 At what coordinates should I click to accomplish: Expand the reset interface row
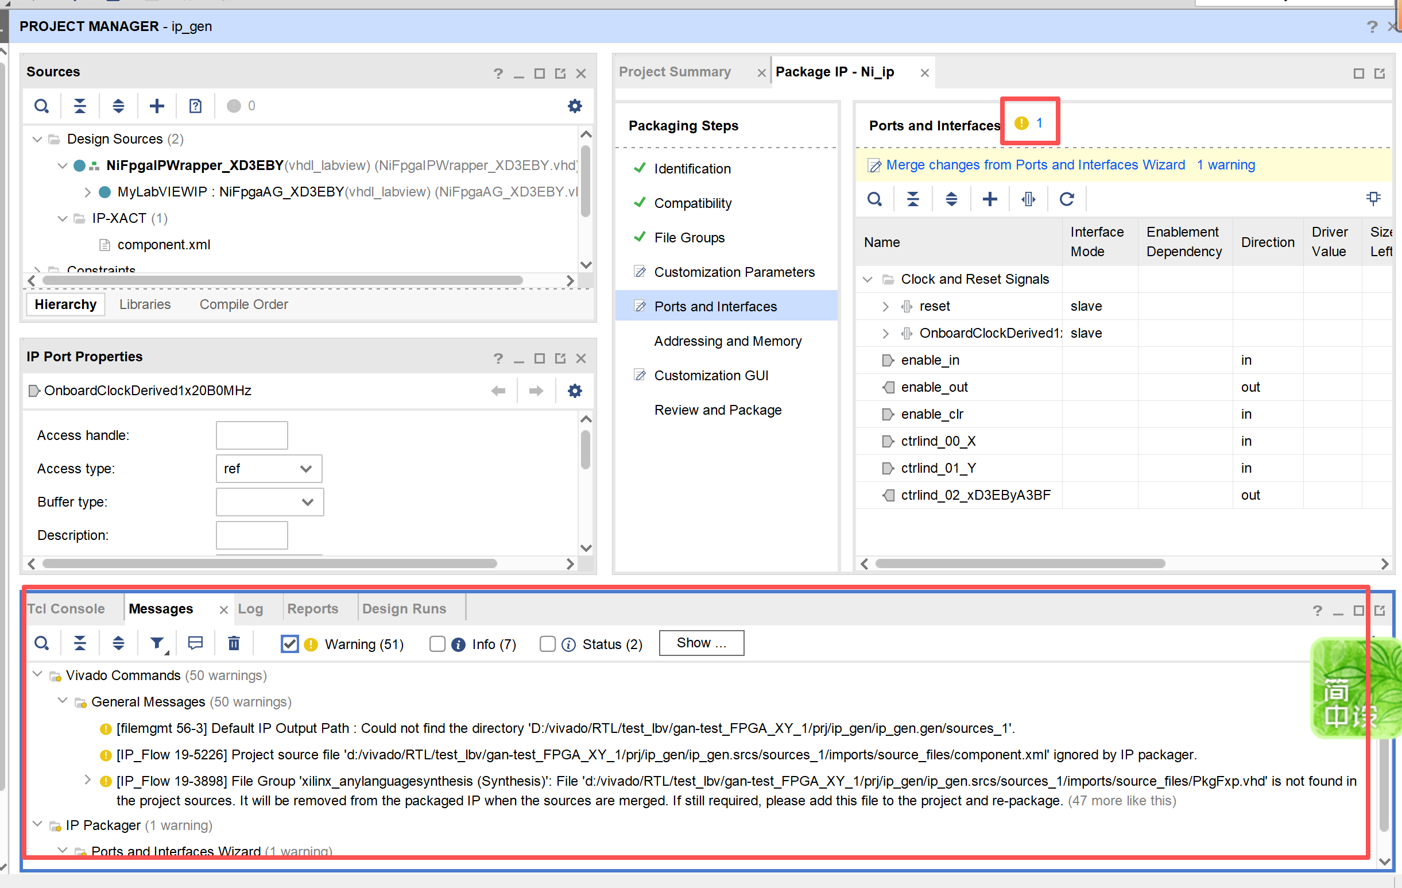(x=885, y=307)
